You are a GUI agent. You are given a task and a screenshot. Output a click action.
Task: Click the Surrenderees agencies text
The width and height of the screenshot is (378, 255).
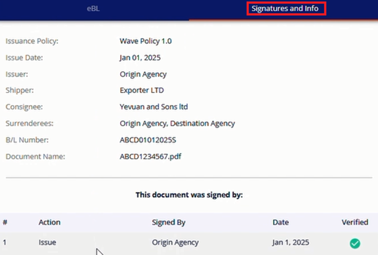pyautogui.click(x=177, y=124)
